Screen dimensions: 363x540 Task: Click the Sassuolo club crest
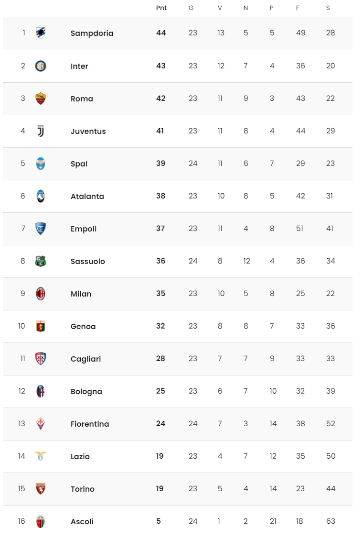point(41,261)
